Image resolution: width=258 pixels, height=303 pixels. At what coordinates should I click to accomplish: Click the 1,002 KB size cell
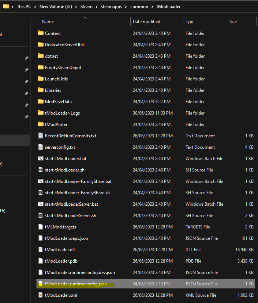pyautogui.click(x=245, y=295)
